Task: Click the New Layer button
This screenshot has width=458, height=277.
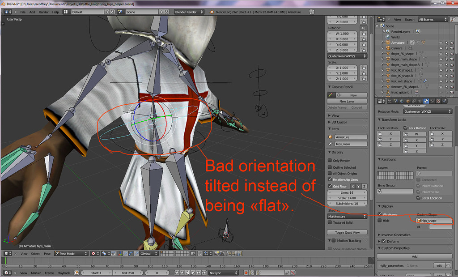Action: tap(347, 101)
